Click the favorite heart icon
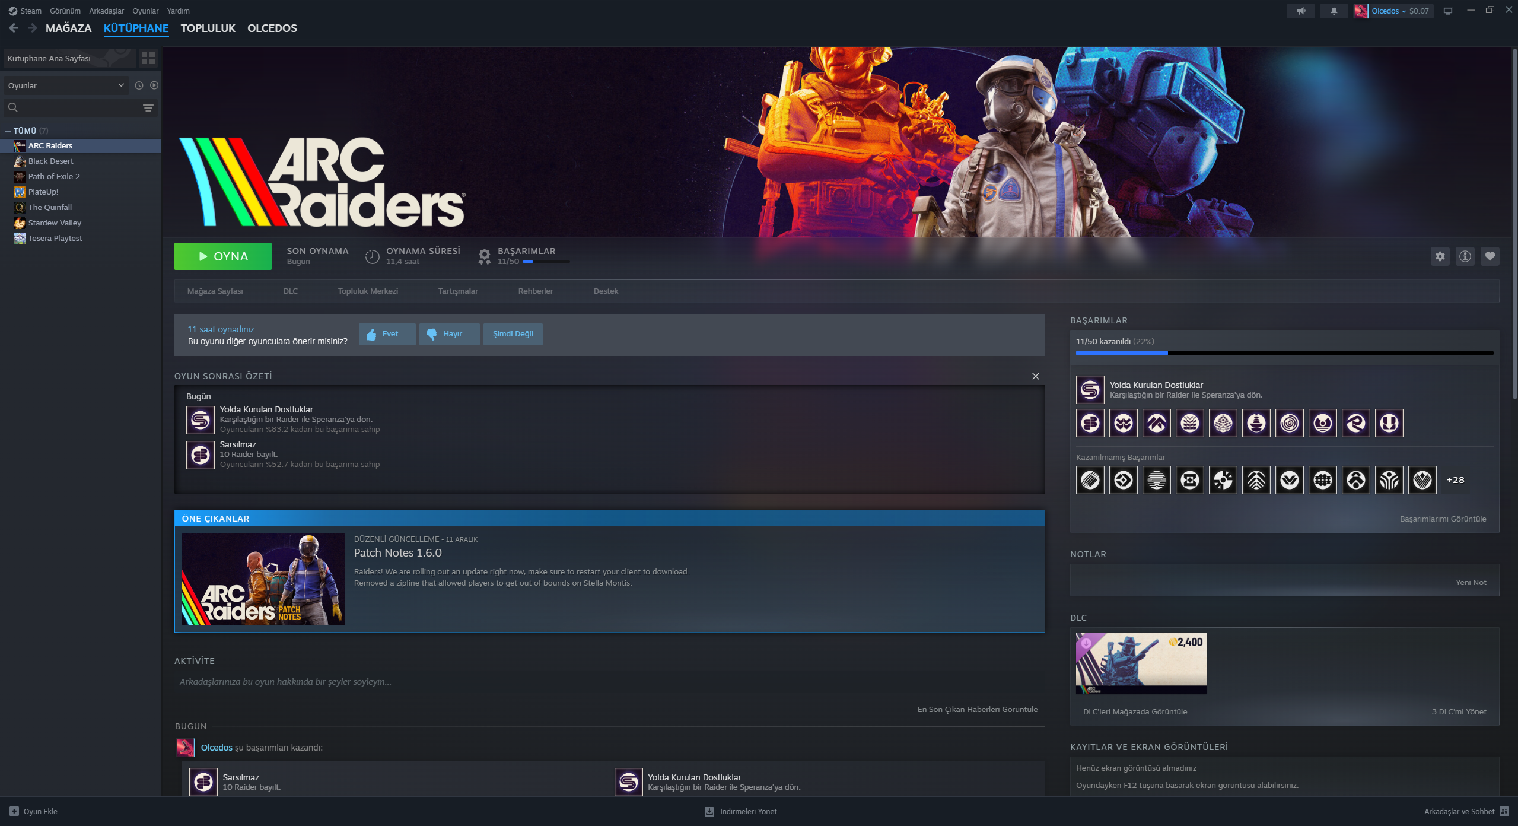Viewport: 1518px width, 826px height. (x=1490, y=256)
